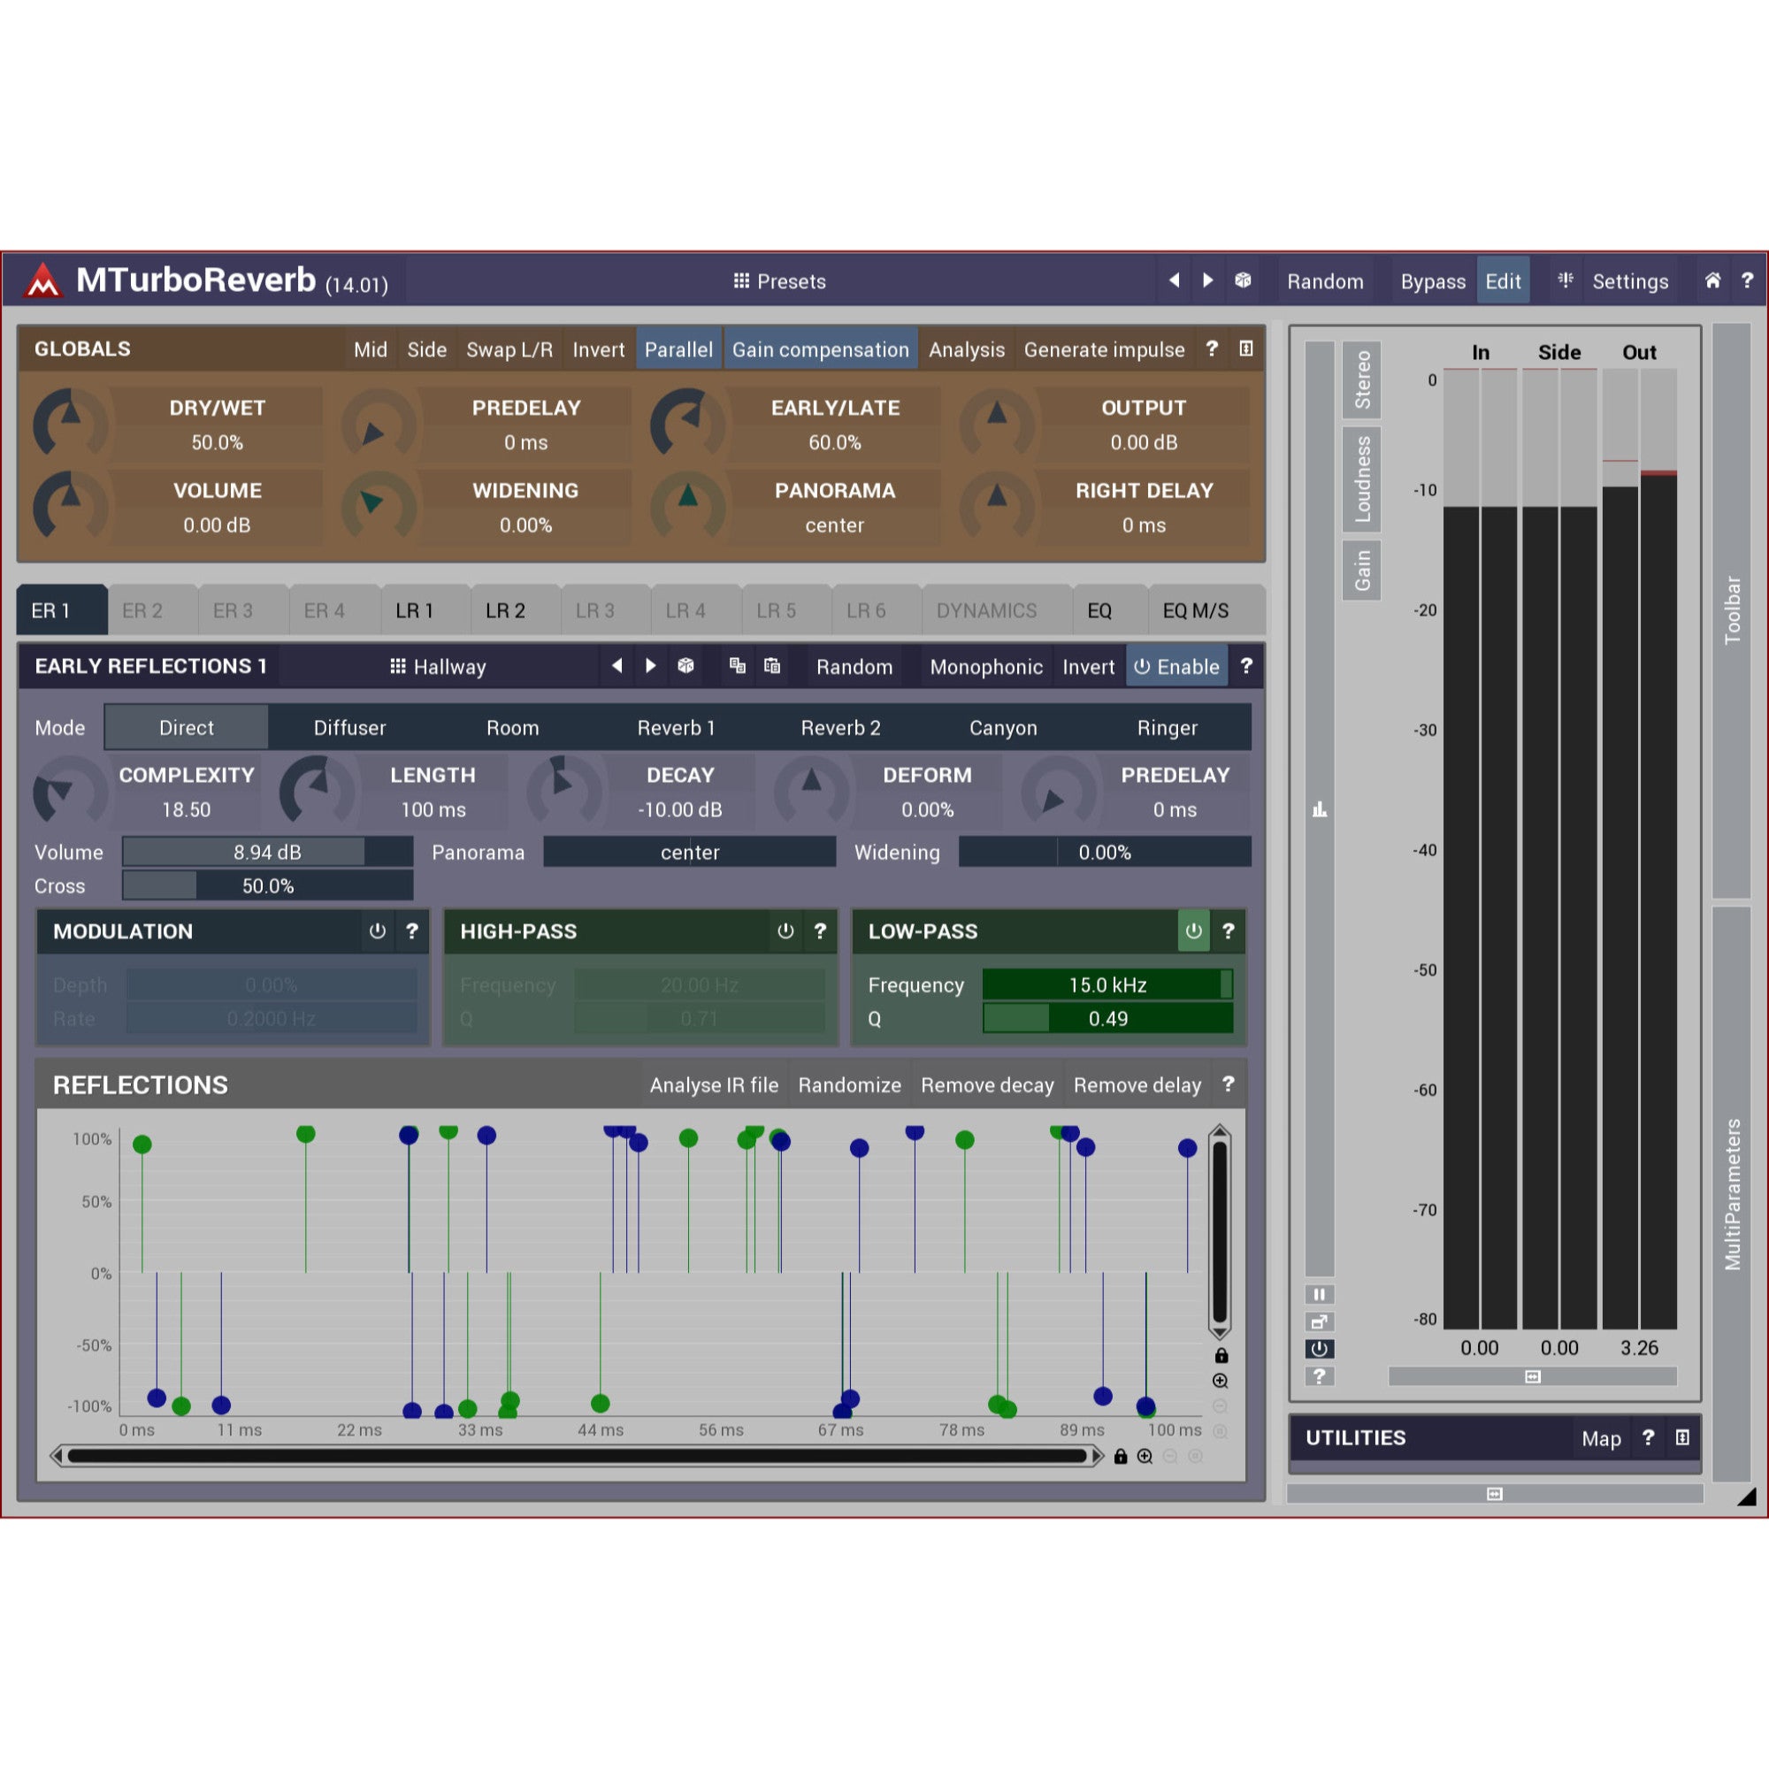Disable the Low-Pass filter power button
This screenshot has width=1769, height=1769.
pyautogui.click(x=1193, y=931)
